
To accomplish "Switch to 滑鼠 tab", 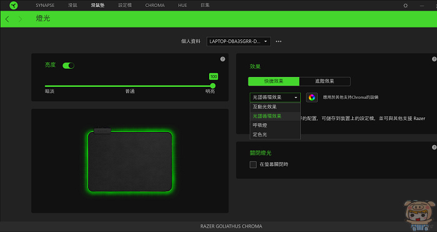I will pos(73,5).
